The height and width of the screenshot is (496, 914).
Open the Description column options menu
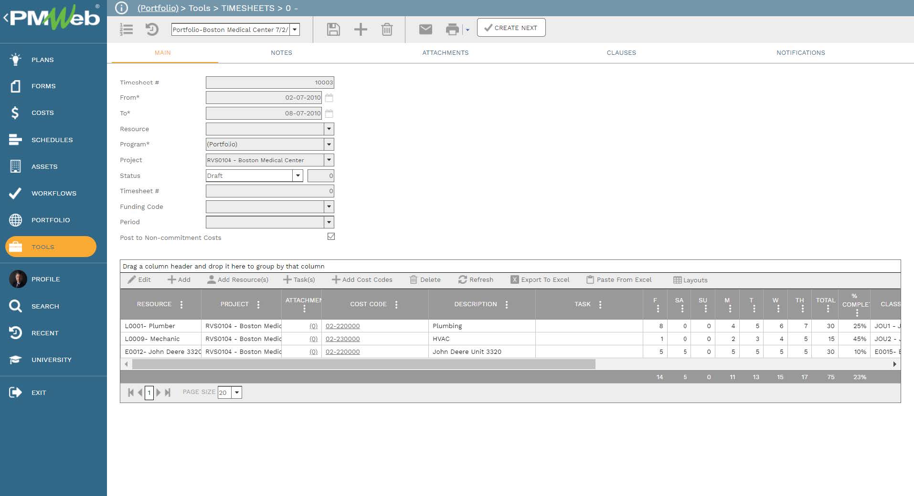click(x=507, y=304)
